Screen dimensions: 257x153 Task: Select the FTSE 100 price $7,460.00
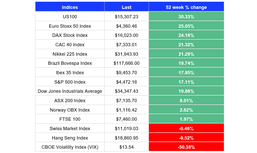126,119
